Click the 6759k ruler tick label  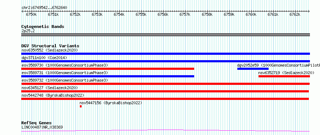pos(229,15)
